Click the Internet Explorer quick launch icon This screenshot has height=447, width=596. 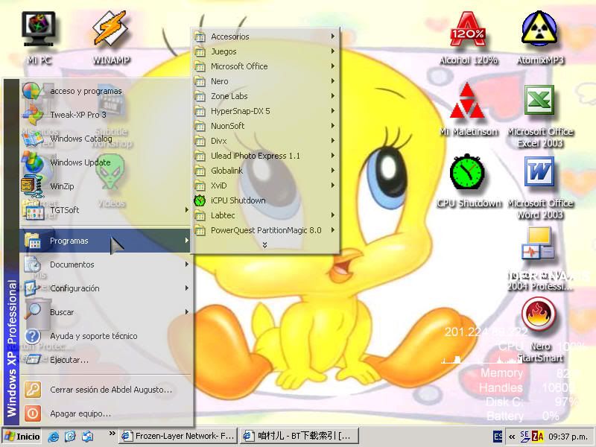[53, 436]
